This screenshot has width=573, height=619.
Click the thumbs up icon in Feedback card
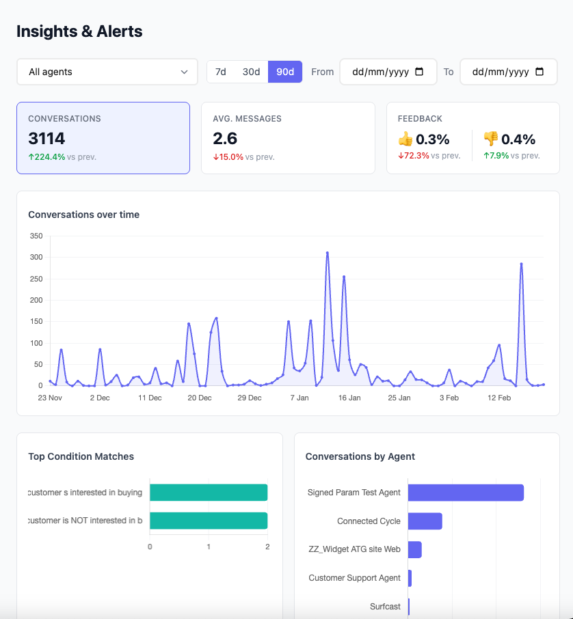pyautogui.click(x=405, y=138)
